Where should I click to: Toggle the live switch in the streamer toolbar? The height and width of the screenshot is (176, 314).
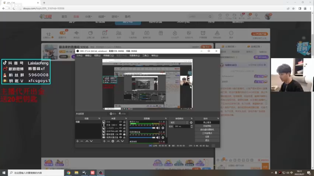coord(62,33)
